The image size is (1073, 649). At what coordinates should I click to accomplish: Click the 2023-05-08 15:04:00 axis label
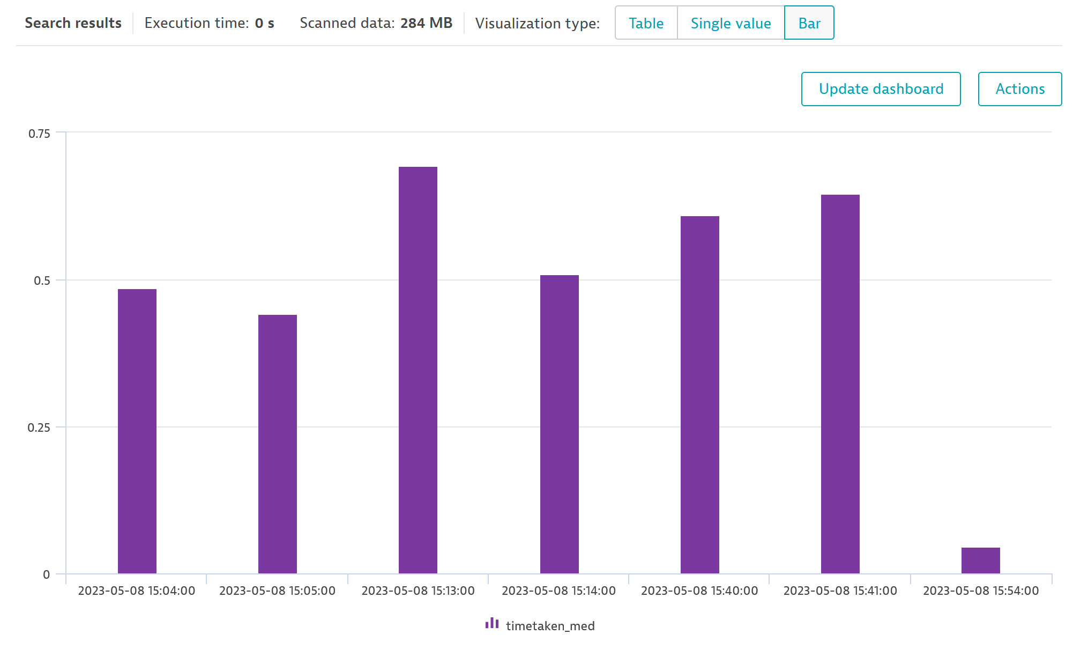(137, 591)
